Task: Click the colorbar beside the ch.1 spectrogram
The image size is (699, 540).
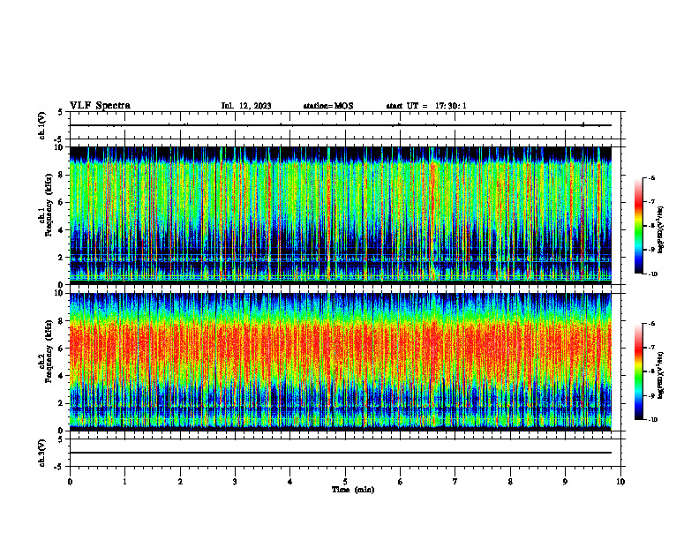Action: (x=638, y=226)
